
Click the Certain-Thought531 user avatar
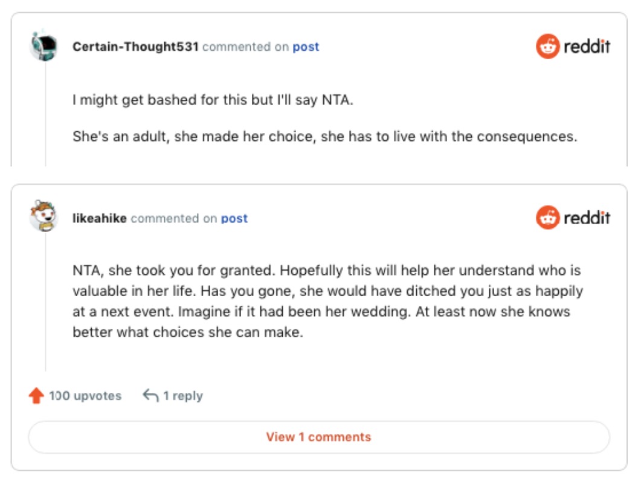point(43,47)
